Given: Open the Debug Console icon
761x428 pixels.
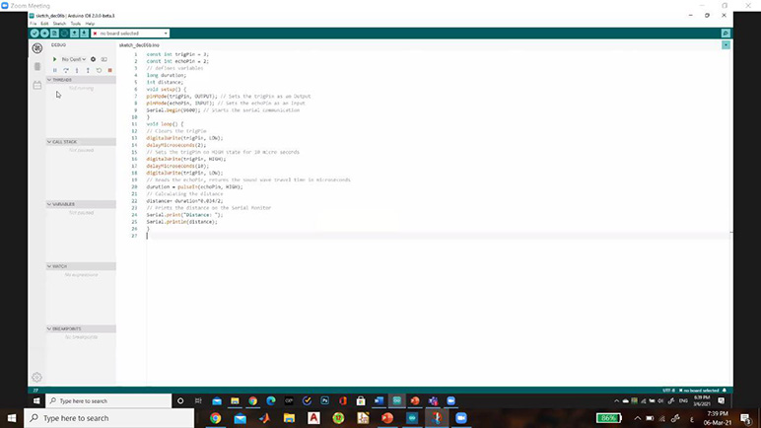Looking at the screenshot, I should click(104, 59).
